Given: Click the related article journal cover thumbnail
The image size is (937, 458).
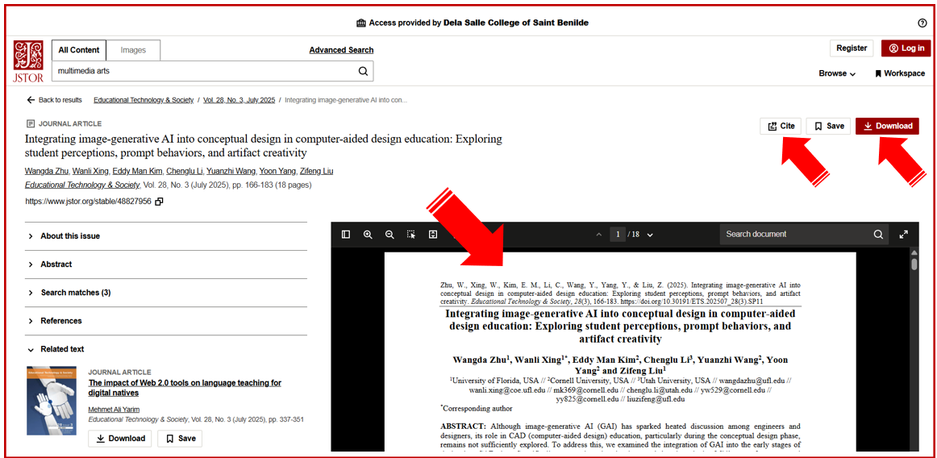Looking at the screenshot, I should point(52,401).
